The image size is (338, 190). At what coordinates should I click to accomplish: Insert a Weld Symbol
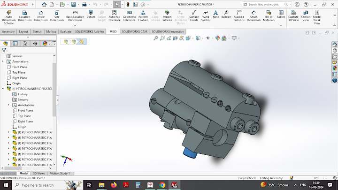pyautogui.click(x=206, y=16)
